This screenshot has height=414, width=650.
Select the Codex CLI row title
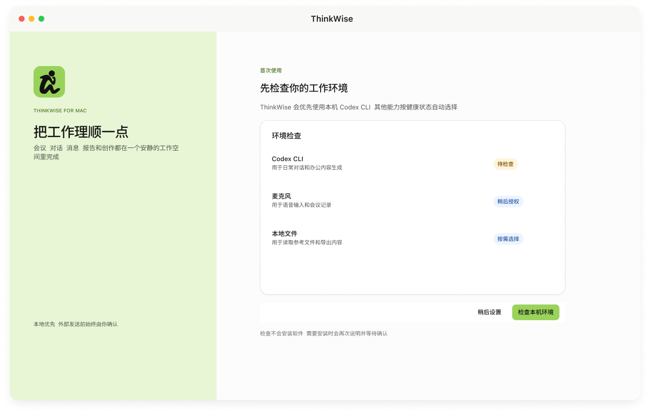(288, 159)
